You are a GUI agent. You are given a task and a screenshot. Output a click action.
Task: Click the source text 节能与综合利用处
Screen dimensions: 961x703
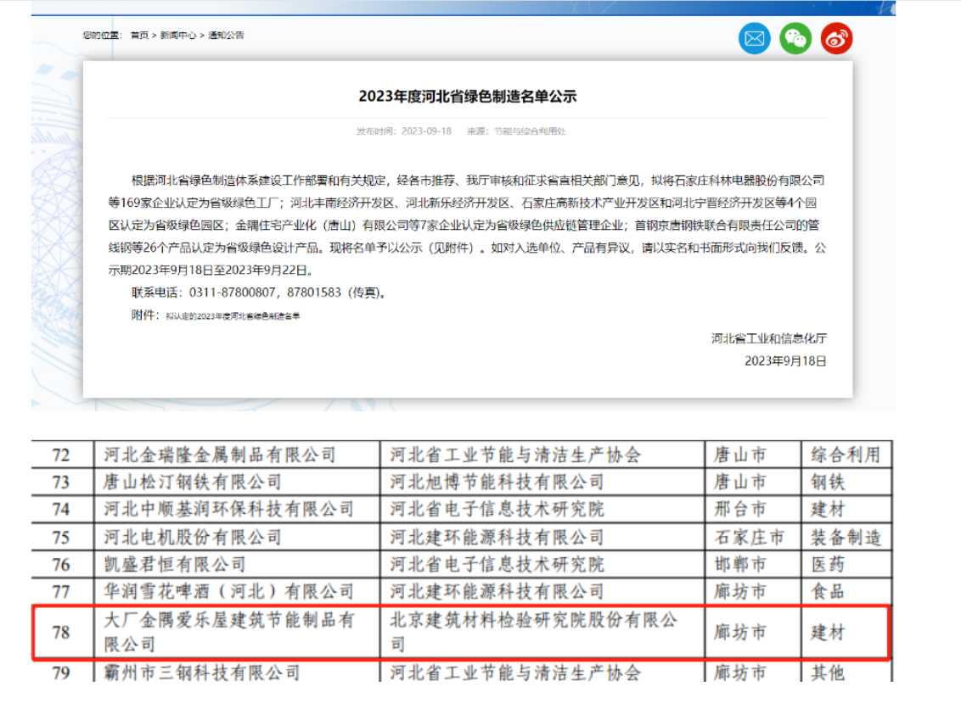(530, 131)
